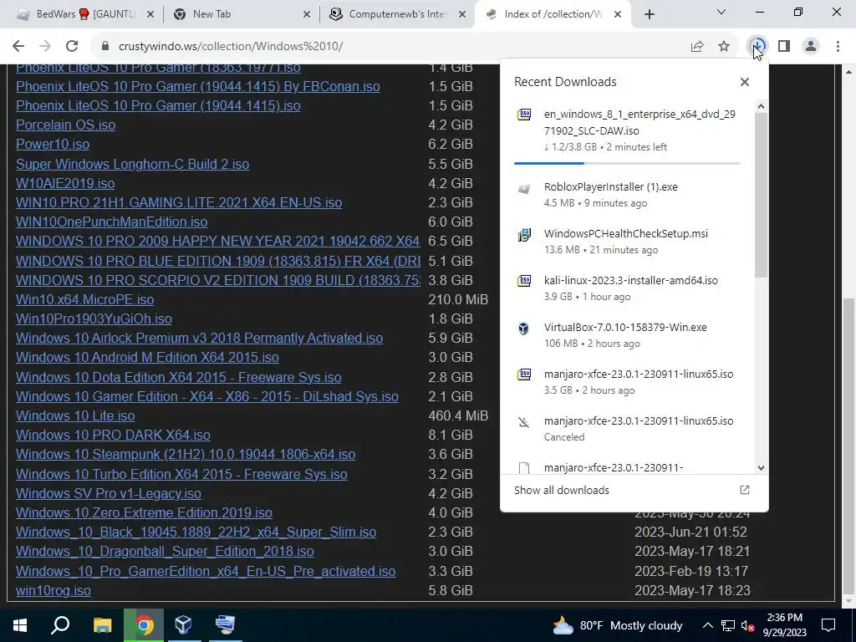Click the 80°F Mostly cloudy weather widget
856x642 pixels.
tap(618, 625)
